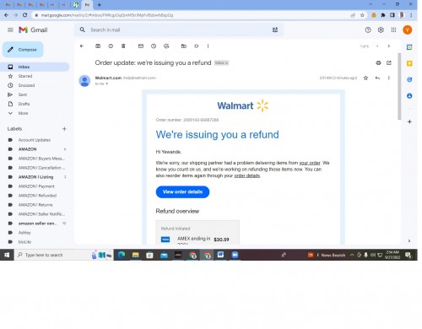The width and height of the screenshot is (422, 329).
Task: Open the AMAZON I Listing label
Action: (35, 177)
